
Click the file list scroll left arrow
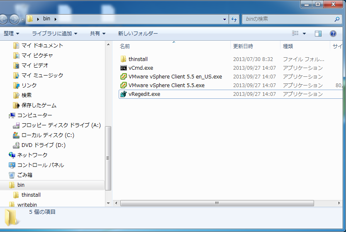click(116, 203)
